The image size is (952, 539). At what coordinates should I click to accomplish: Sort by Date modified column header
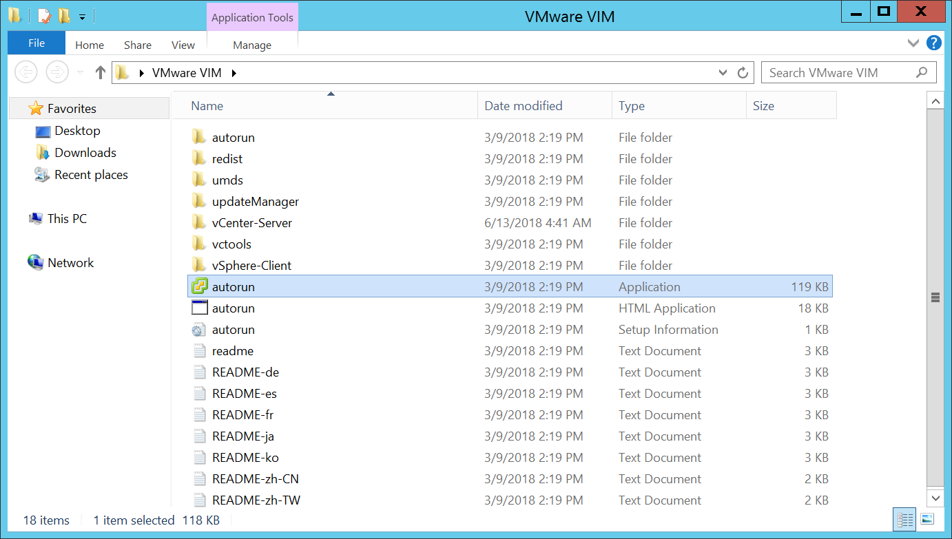click(x=524, y=106)
